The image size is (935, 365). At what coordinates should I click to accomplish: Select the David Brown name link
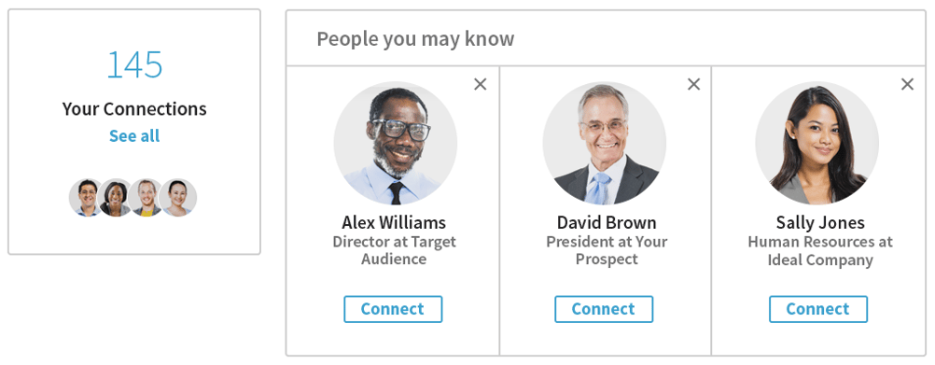pos(607,222)
